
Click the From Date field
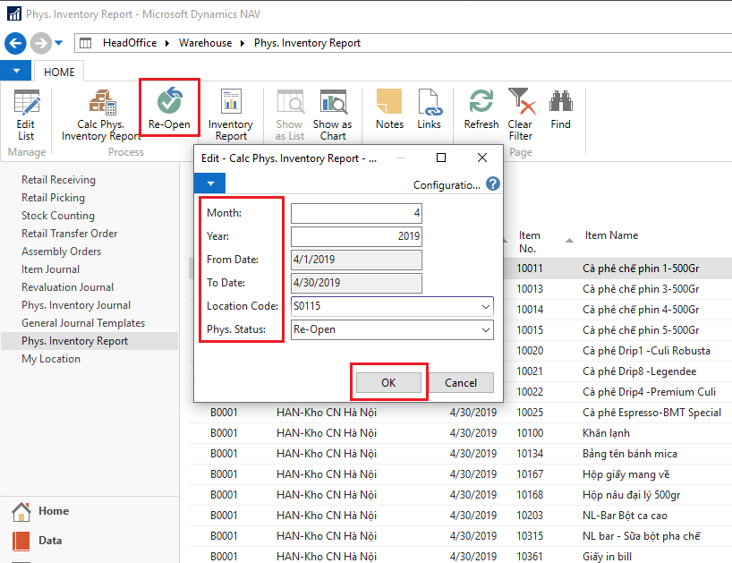pos(356,260)
